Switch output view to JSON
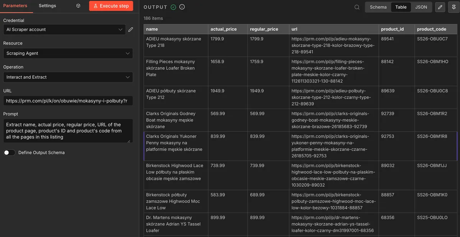The height and width of the screenshot is (237, 460). pyautogui.click(x=421, y=7)
